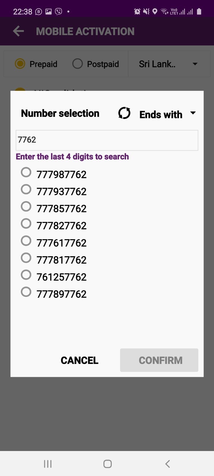Focus the digits search field containing 7762
The width and height of the screenshot is (214, 476).
(x=107, y=140)
